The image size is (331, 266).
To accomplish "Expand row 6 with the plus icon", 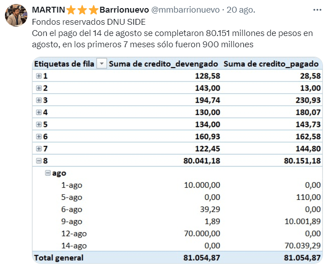I will [x=39, y=136].
